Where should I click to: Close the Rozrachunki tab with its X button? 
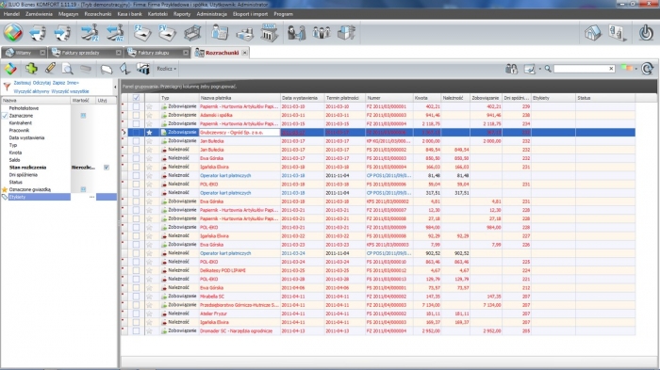click(244, 53)
